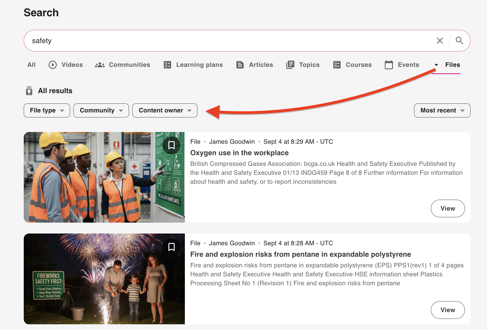Expand the File type filter dropdown
The image size is (487, 330).
tap(47, 110)
